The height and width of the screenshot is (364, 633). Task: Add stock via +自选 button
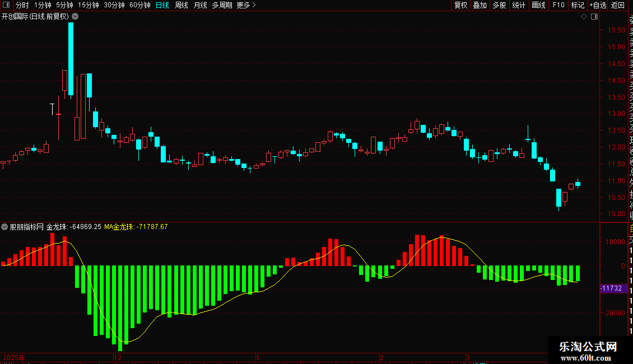pyautogui.click(x=598, y=5)
